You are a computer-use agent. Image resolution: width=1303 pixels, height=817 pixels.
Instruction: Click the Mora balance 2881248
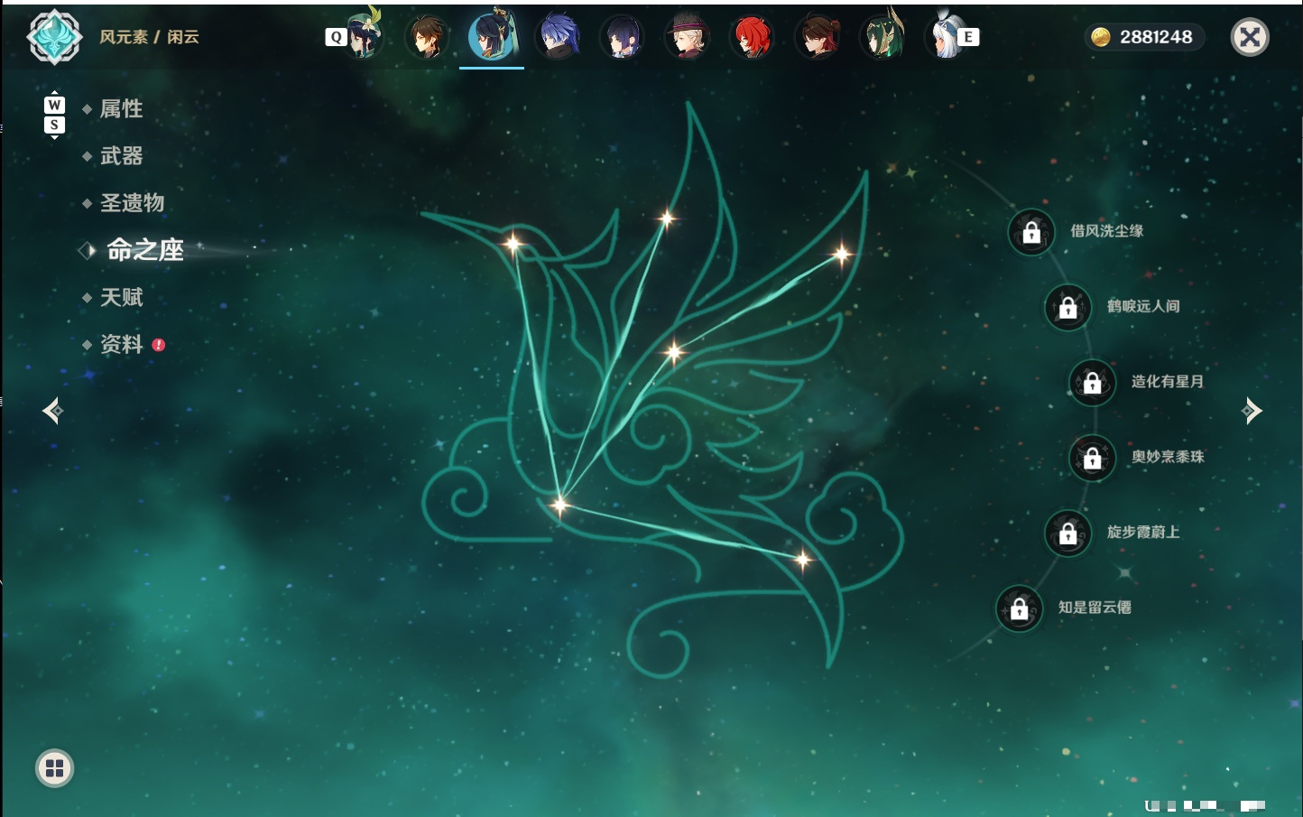click(1156, 37)
